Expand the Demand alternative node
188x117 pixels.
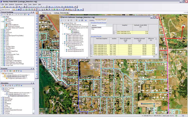[x=2, y=98]
